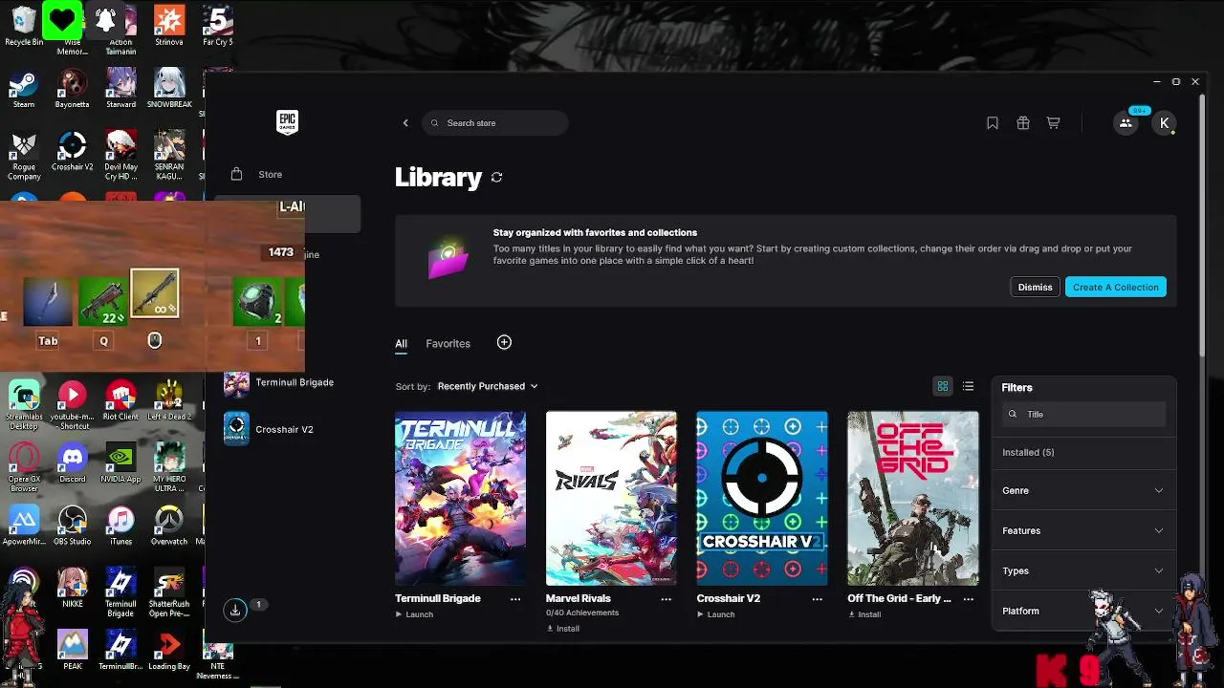Open the friends list icon

(x=1126, y=123)
